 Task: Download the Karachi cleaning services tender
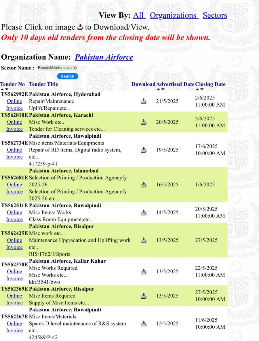(x=143, y=122)
